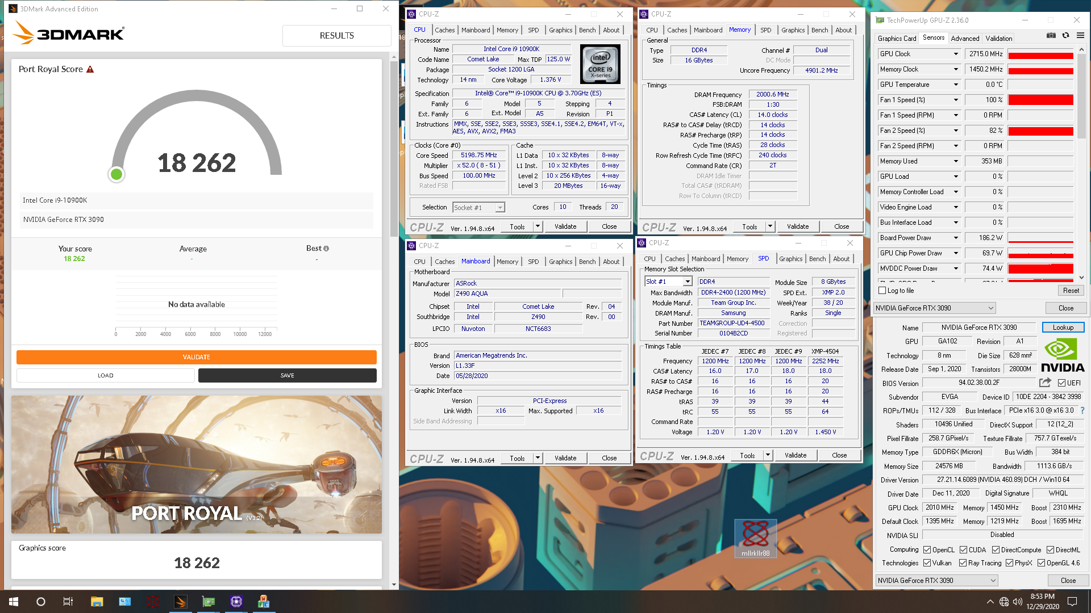Viewport: 1091px width, 613px height.
Task: Click the NVIDIA logo in GPU-Z
Action: 1063,355
